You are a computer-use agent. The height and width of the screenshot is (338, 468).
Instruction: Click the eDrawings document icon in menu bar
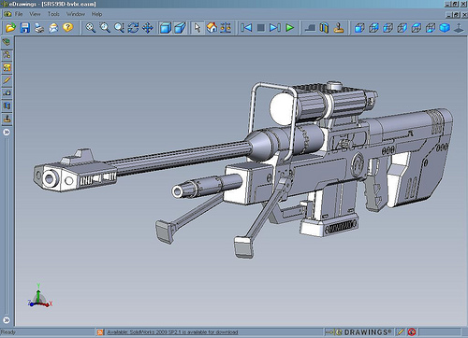click(x=7, y=14)
